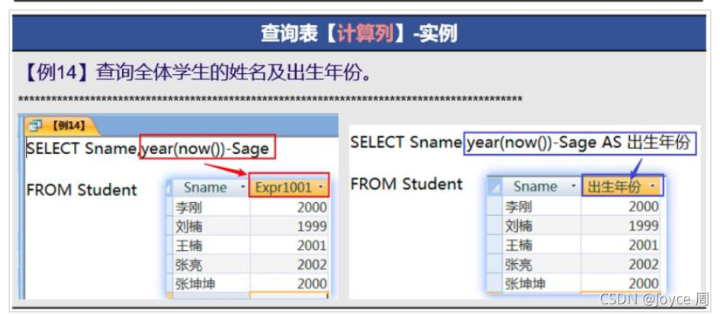Click the 2001 value under Expr1001

[x=289, y=246]
